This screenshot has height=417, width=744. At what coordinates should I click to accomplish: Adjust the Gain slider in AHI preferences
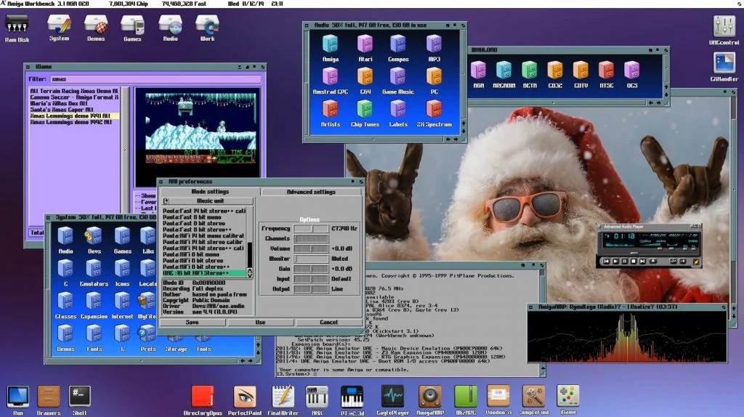tap(311, 269)
